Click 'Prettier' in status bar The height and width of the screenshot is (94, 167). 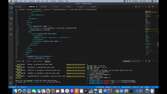(x=147, y=87)
